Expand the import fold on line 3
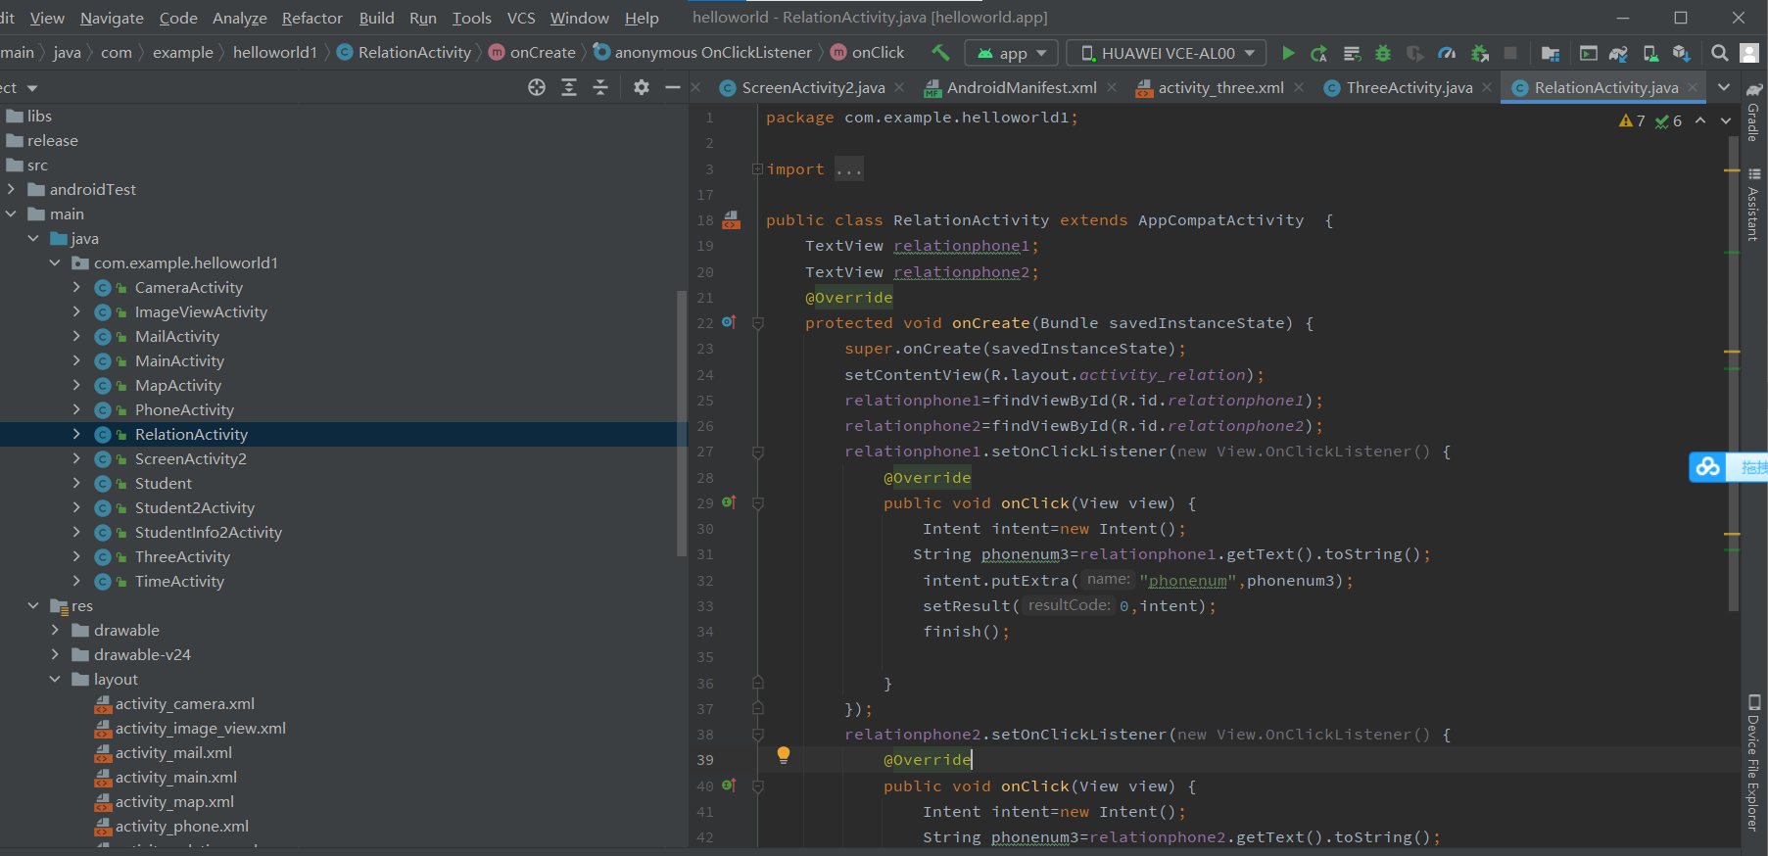The width and height of the screenshot is (1768, 856). [757, 168]
